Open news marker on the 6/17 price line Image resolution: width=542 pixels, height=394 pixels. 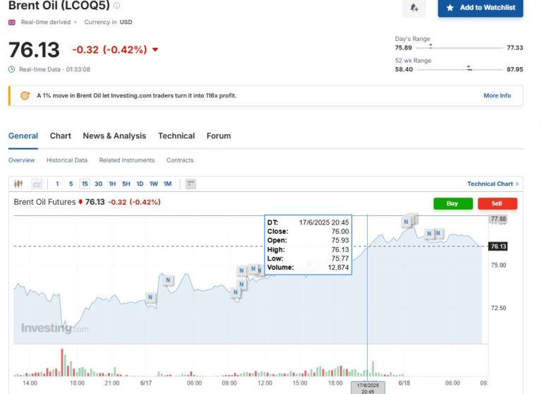pos(150,297)
